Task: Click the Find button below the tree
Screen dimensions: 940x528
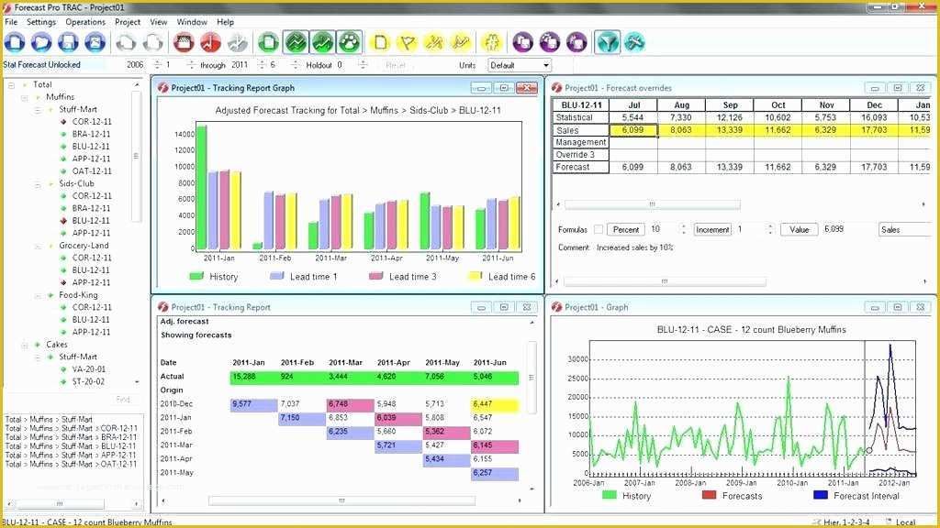Action: pyautogui.click(x=124, y=400)
